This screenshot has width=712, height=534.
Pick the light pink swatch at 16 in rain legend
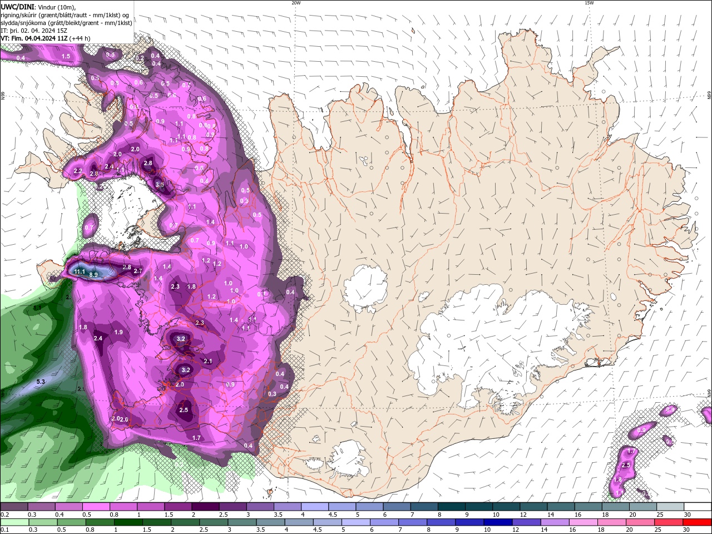tap(583, 522)
